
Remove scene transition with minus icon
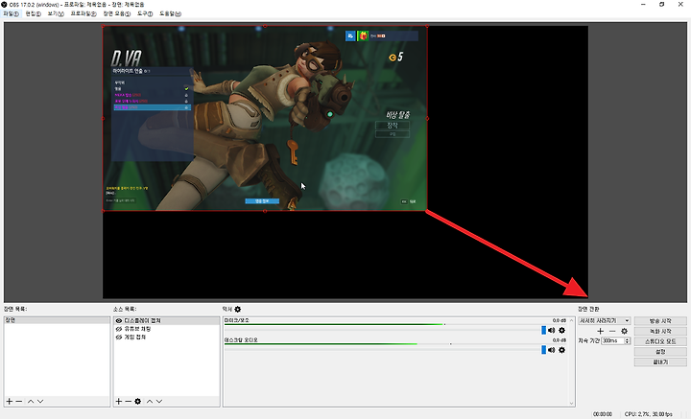(612, 331)
